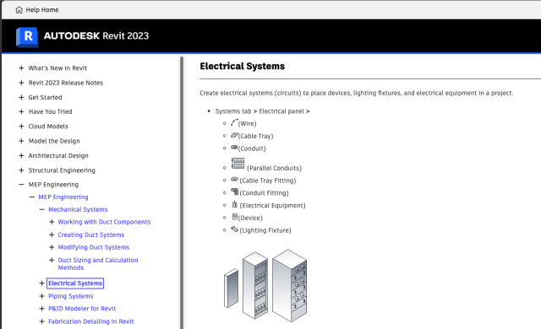Select What's New in Revit topic
This screenshot has width=541, height=329.
pyautogui.click(x=57, y=68)
